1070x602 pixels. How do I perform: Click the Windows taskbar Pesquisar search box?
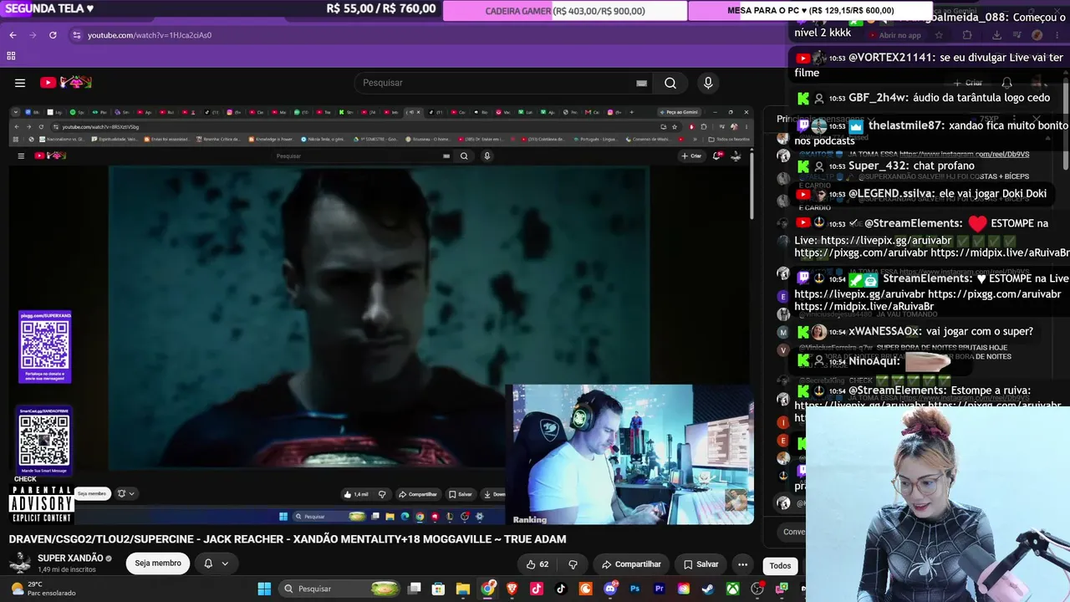(x=339, y=589)
